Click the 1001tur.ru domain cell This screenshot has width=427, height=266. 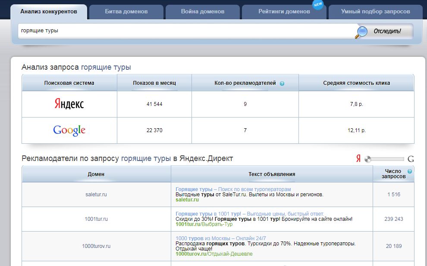point(96,219)
